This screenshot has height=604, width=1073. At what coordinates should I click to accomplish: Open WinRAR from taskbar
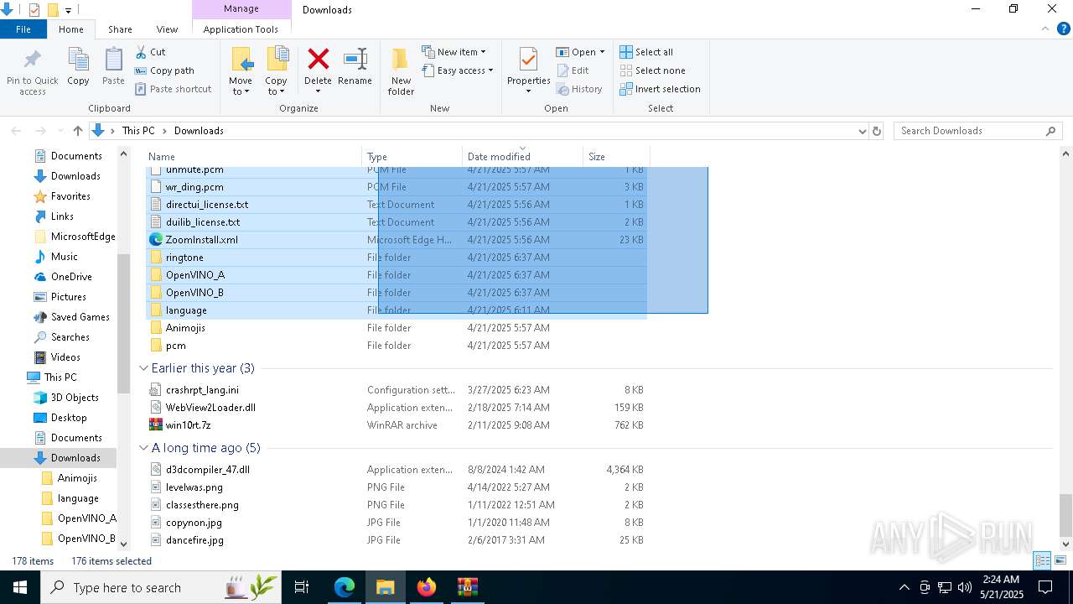click(x=467, y=587)
